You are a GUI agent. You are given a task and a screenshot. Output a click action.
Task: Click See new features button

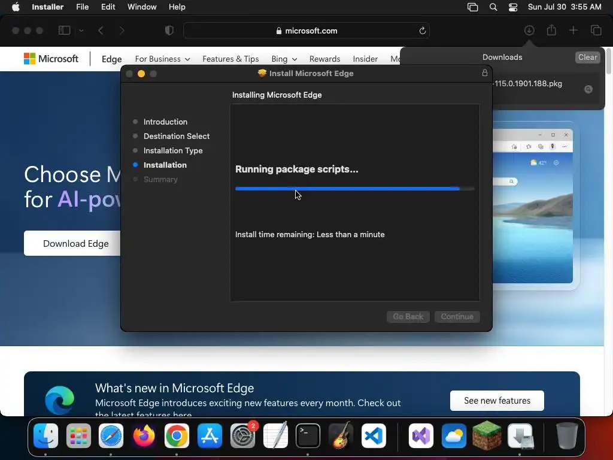point(497,401)
